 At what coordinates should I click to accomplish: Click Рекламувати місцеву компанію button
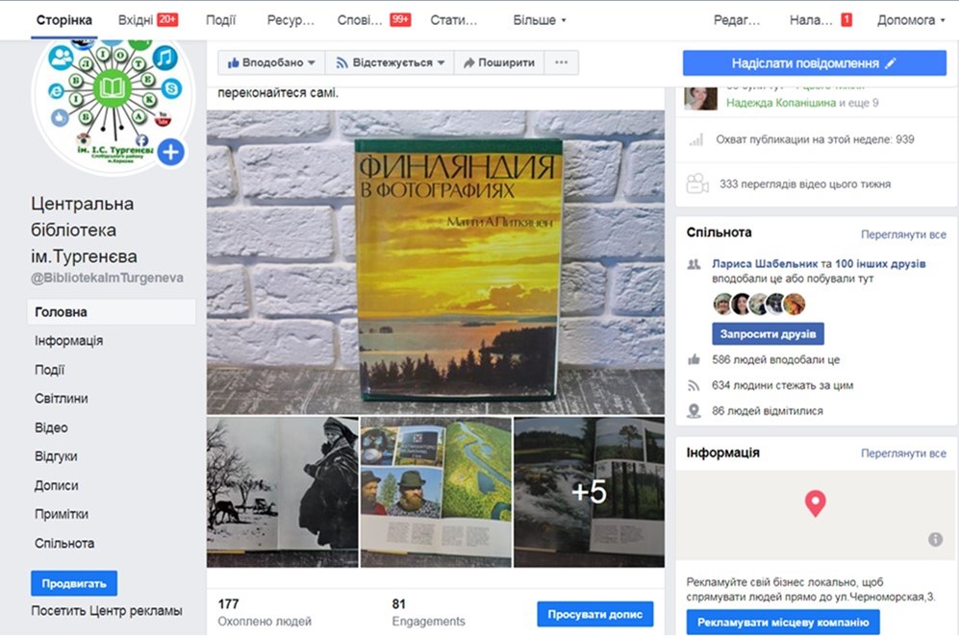(x=783, y=622)
